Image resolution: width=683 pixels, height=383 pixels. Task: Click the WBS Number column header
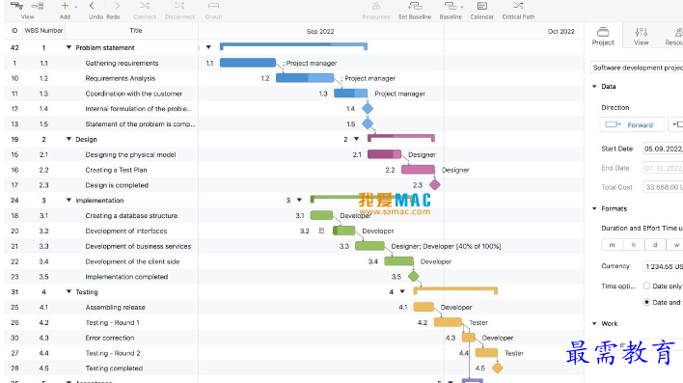[43, 31]
